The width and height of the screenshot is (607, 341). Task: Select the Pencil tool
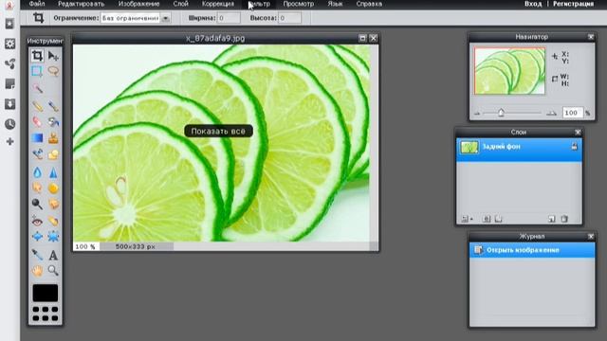[x=37, y=105]
